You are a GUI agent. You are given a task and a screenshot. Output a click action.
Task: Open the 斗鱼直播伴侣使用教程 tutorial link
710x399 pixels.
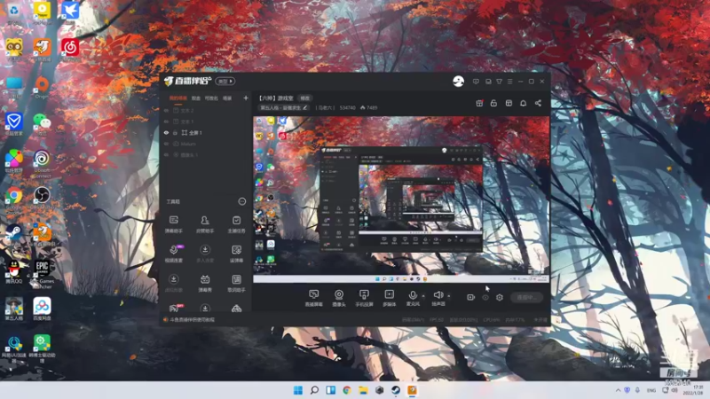tap(192, 319)
